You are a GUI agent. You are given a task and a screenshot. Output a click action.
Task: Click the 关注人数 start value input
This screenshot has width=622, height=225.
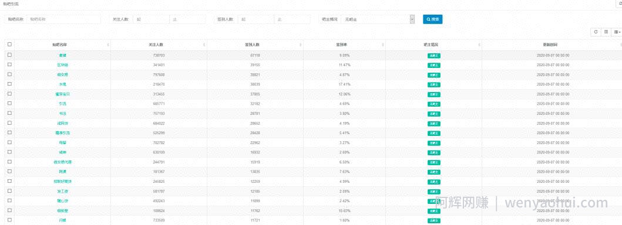pos(151,19)
